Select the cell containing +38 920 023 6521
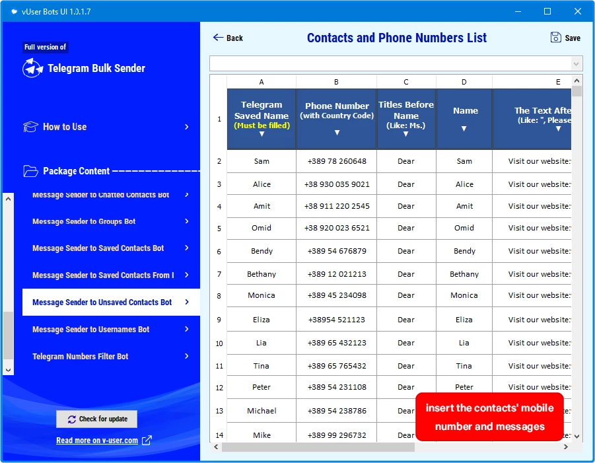This screenshot has width=595, height=463. 337,228
